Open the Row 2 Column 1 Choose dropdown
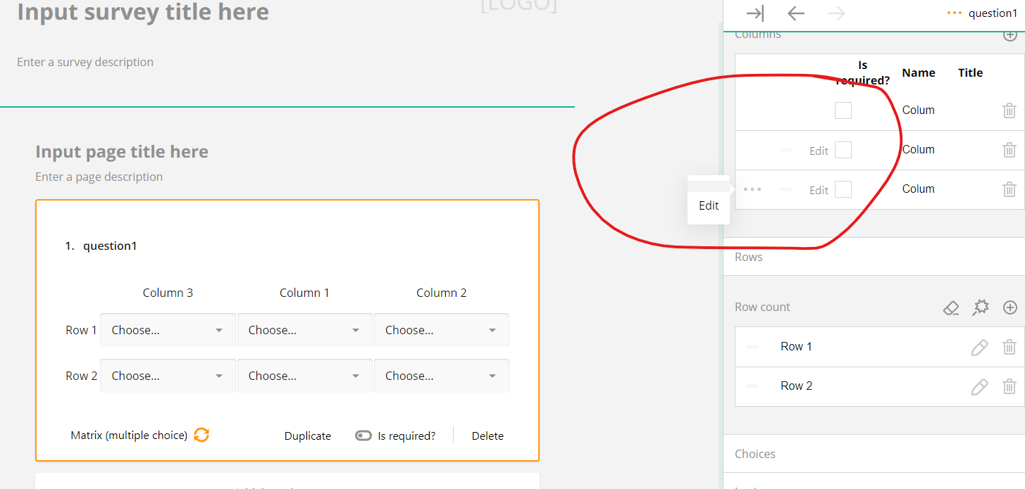Viewport: 1025px width, 489px height. [304, 375]
